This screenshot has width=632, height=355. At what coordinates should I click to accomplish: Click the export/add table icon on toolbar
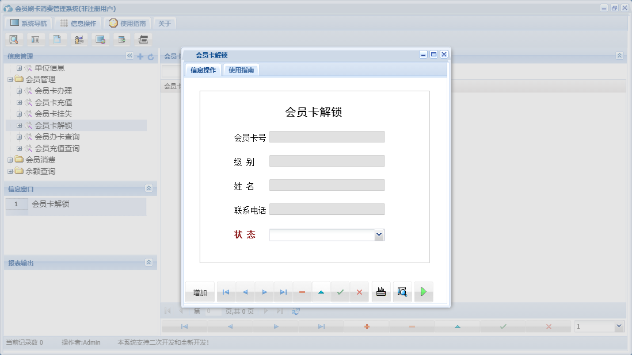tap(121, 39)
